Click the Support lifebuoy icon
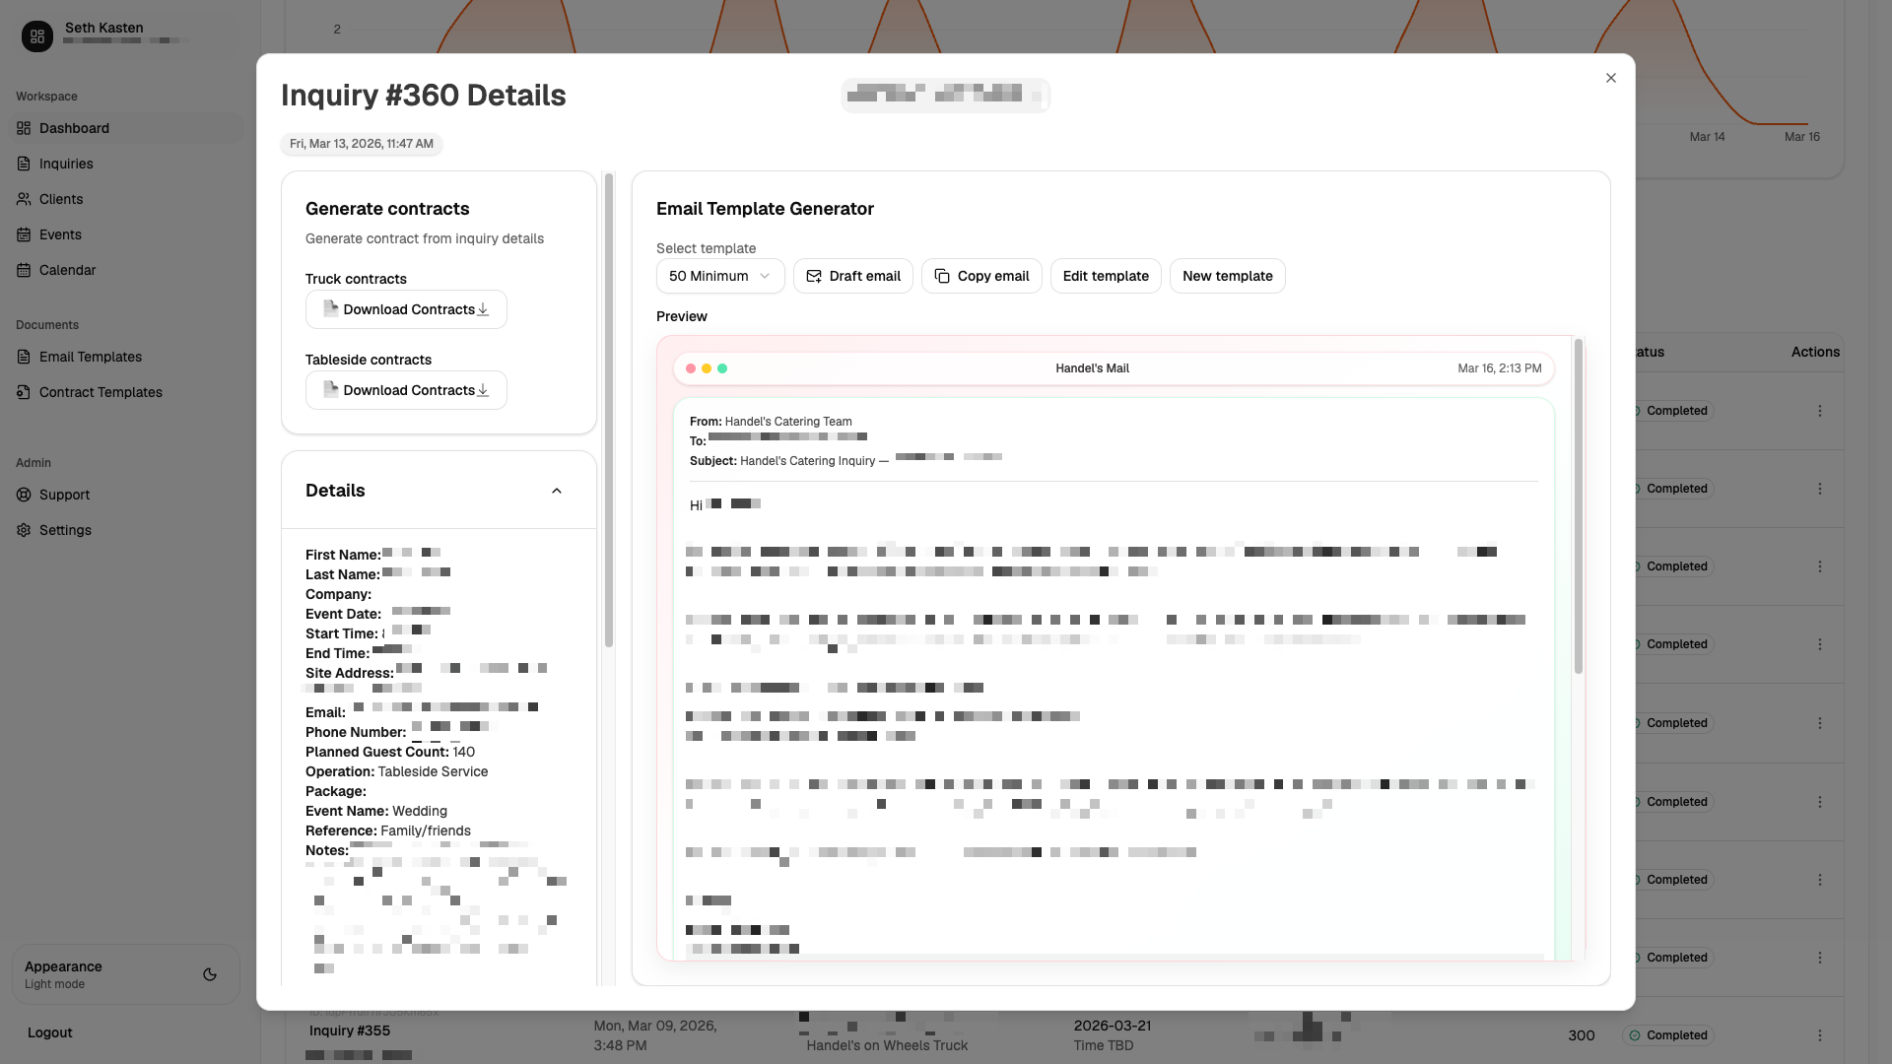Viewport: 1892px width, 1064px height. (x=24, y=495)
